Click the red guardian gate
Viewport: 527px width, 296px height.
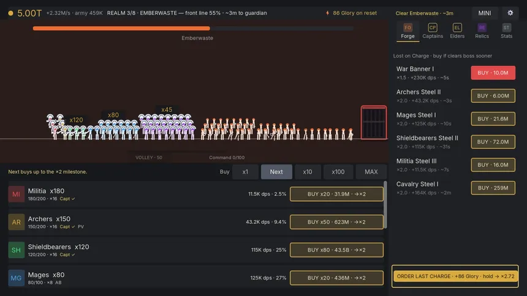(374, 122)
